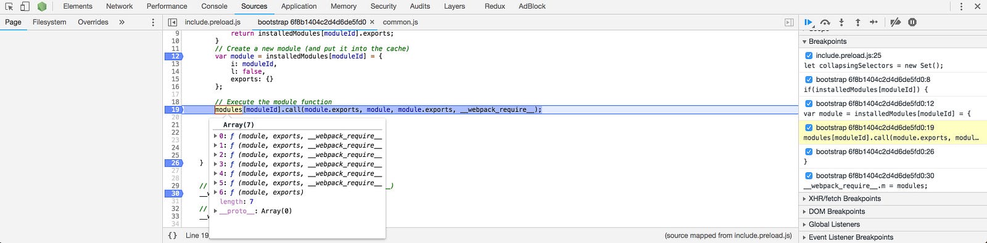The width and height of the screenshot is (987, 243).
Task: Open the Network panel
Action: point(120,6)
